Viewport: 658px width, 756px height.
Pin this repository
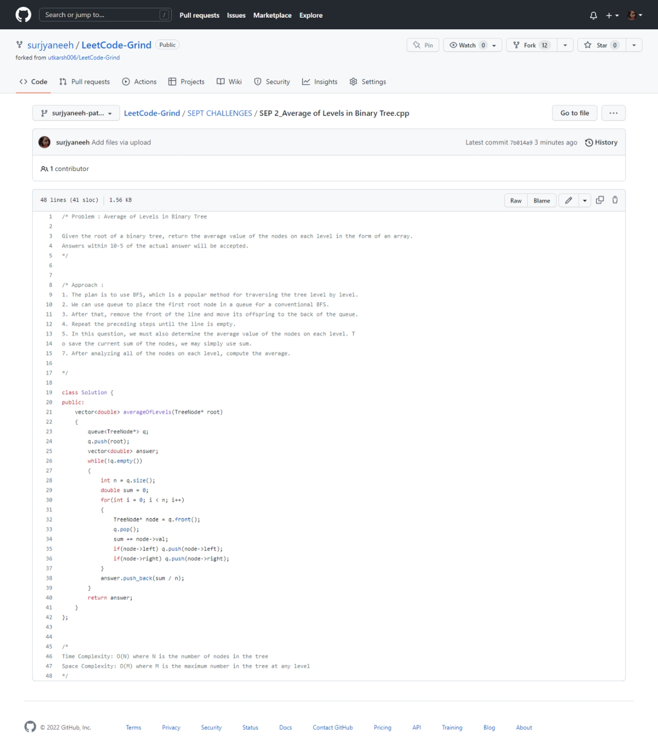coord(423,45)
